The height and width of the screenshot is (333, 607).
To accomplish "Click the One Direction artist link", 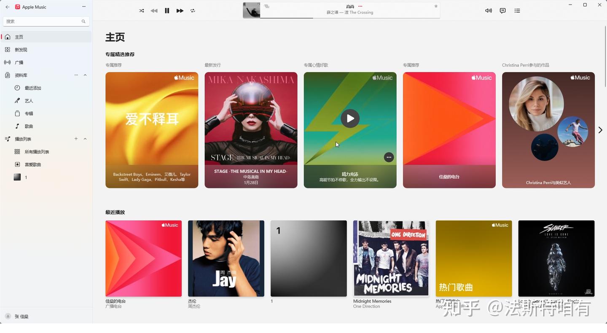I will click(366, 306).
